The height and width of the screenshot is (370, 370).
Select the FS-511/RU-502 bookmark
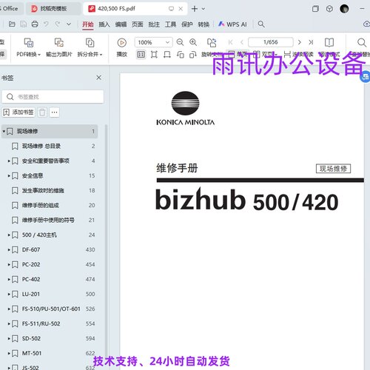click(x=41, y=323)
